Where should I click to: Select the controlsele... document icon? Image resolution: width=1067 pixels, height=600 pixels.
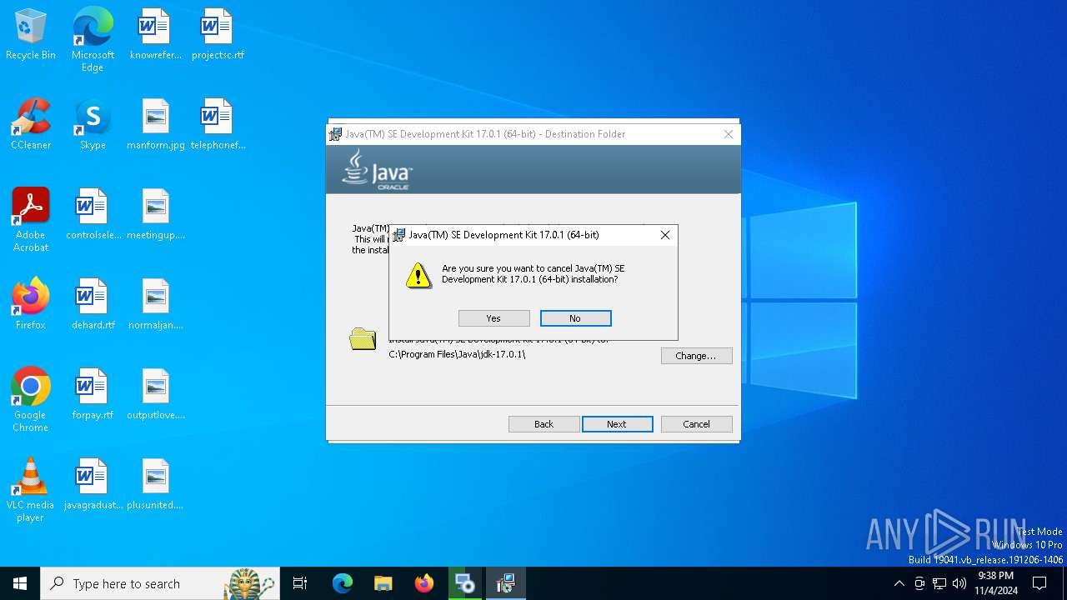pos(93,215)
